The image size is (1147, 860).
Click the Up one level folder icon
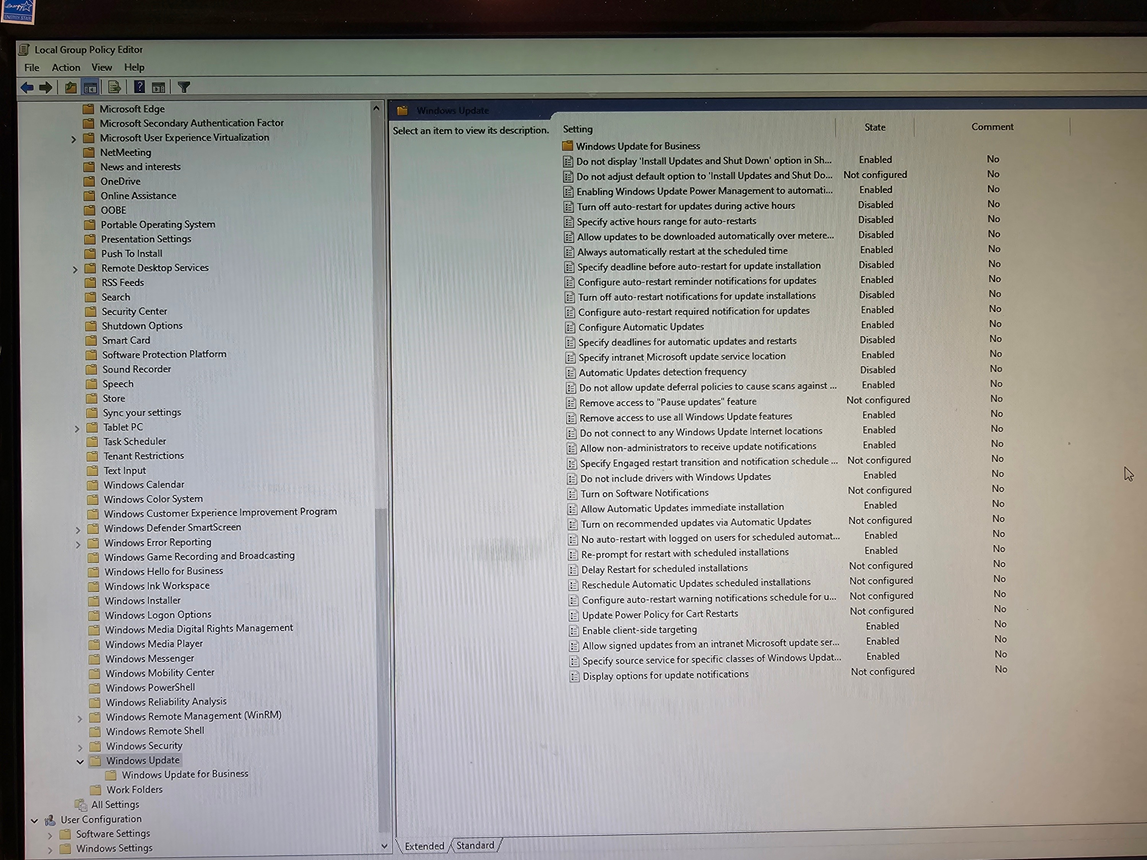click(71, 88)
